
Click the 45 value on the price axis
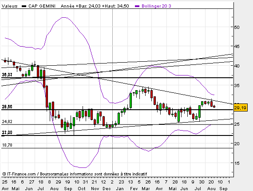tap(237, 47)
